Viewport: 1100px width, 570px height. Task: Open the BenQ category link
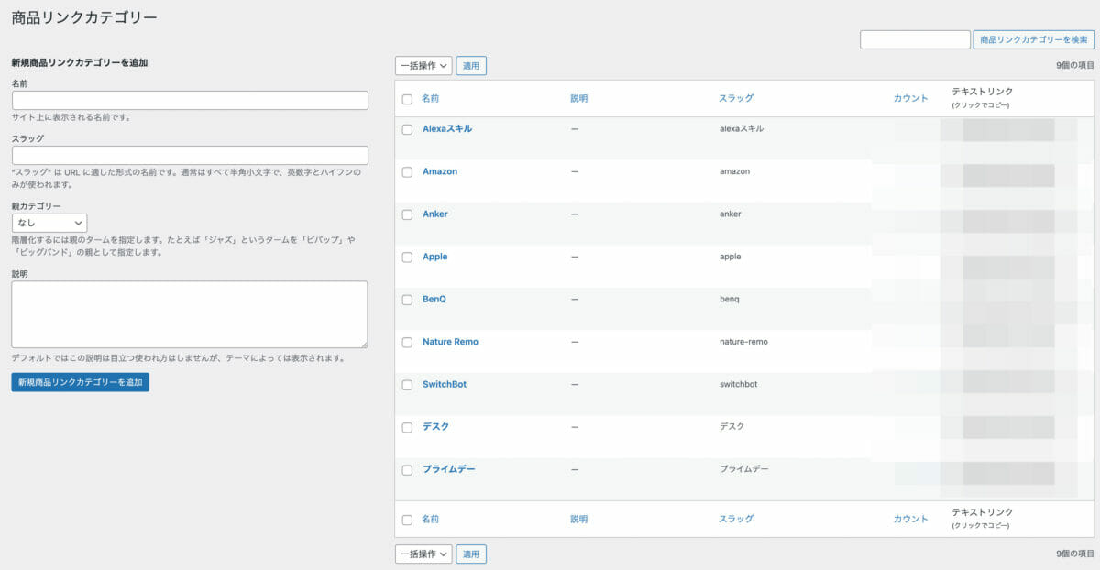434,299
